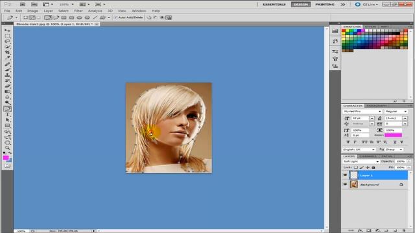This screenshot has width=415, height=233.
Task: Open the Filter menu
Action: (78, 11)
